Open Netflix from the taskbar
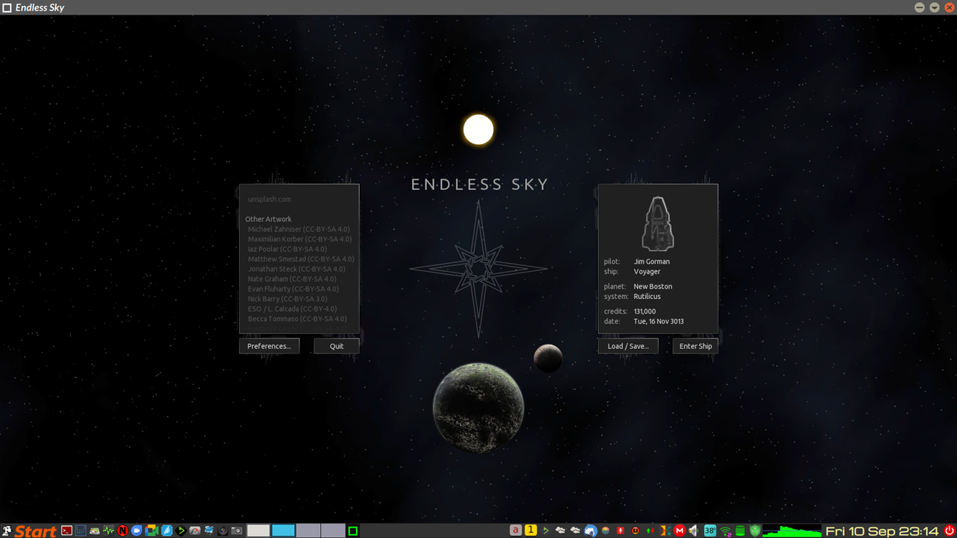 (x=122, y=531)
